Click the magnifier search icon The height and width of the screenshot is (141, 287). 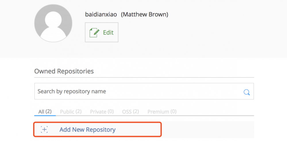pyautogui.click(x=246, y=92)
